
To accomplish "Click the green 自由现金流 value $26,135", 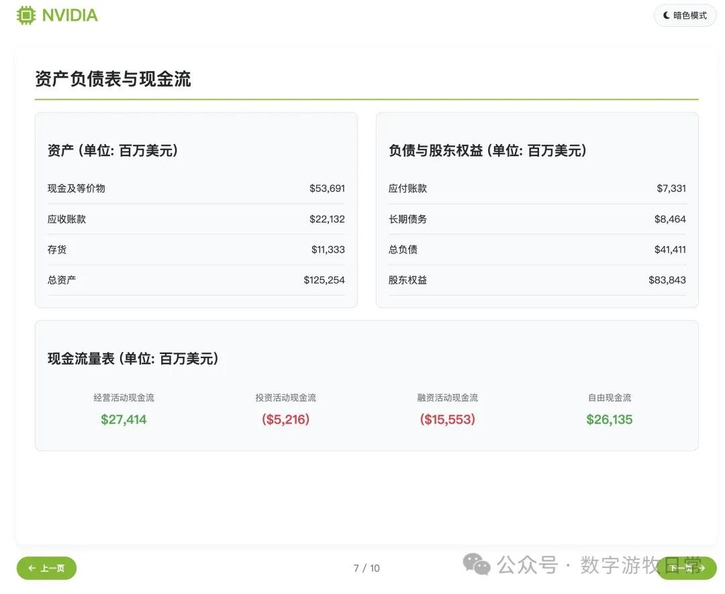I will [609, 419].
